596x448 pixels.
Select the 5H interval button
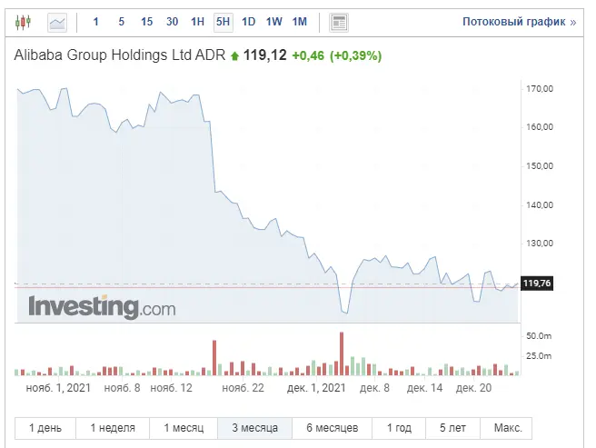pyautogui.click(x=223, y=22)
